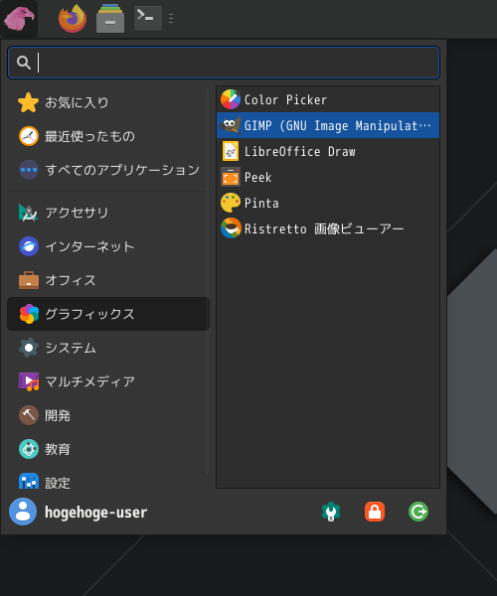
Task: Select the お気に入り category
Action: tap(108, 102)
